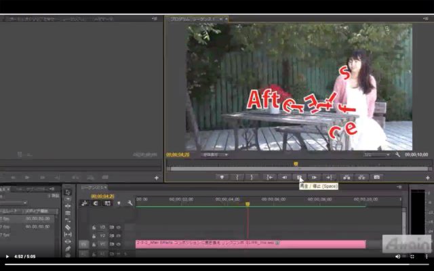Select the Rate Stretch tool
434x271 pixels.
coord(68,220)
